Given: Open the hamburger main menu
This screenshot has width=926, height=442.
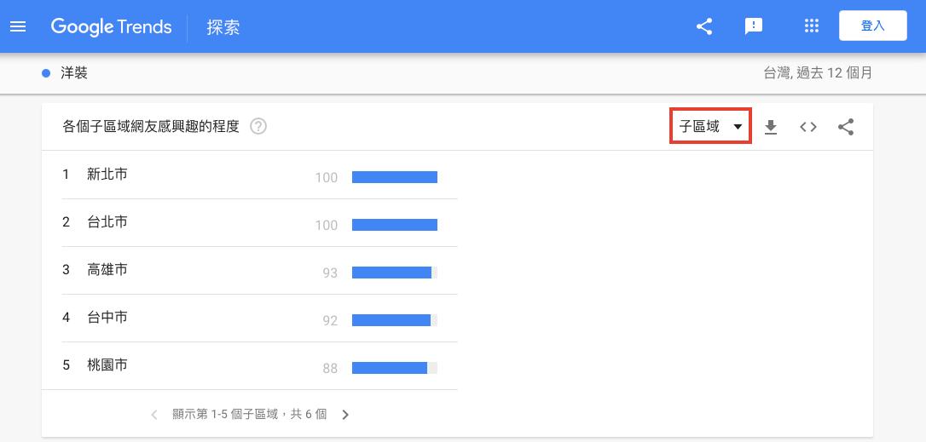Looking at the screenshot, I should (18, 26).
